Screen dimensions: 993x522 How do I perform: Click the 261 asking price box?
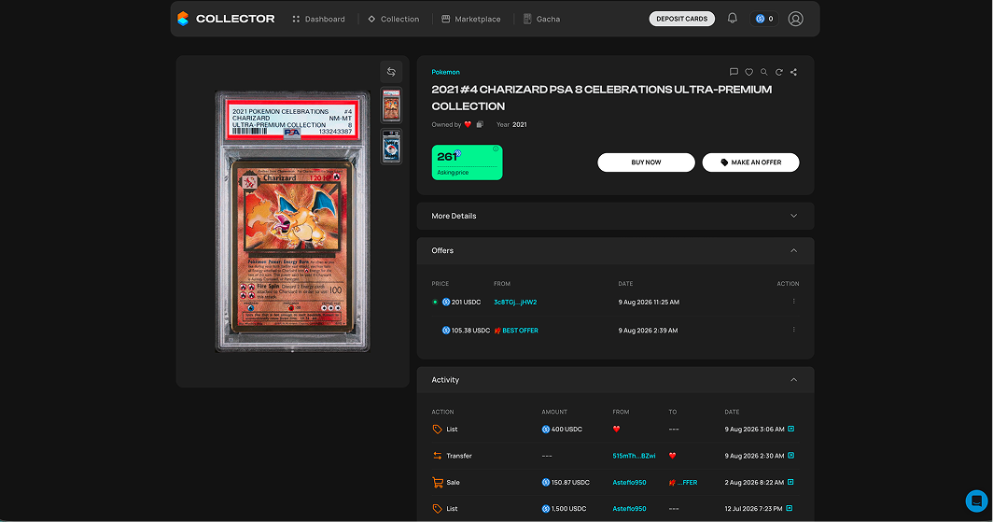click(x=467, y=162)
